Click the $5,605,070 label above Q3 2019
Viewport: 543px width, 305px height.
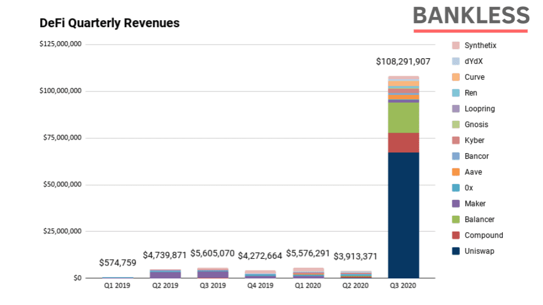213,254
